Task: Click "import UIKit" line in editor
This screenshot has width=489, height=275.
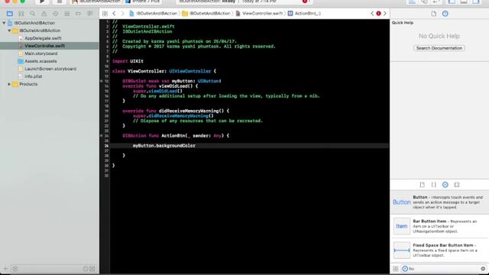Action: pos(128,61)
